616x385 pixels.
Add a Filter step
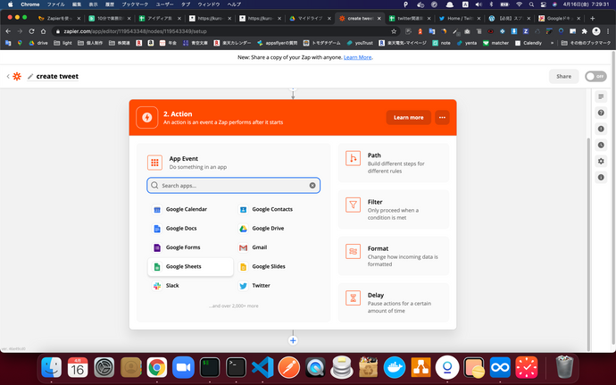pos(393,209)
